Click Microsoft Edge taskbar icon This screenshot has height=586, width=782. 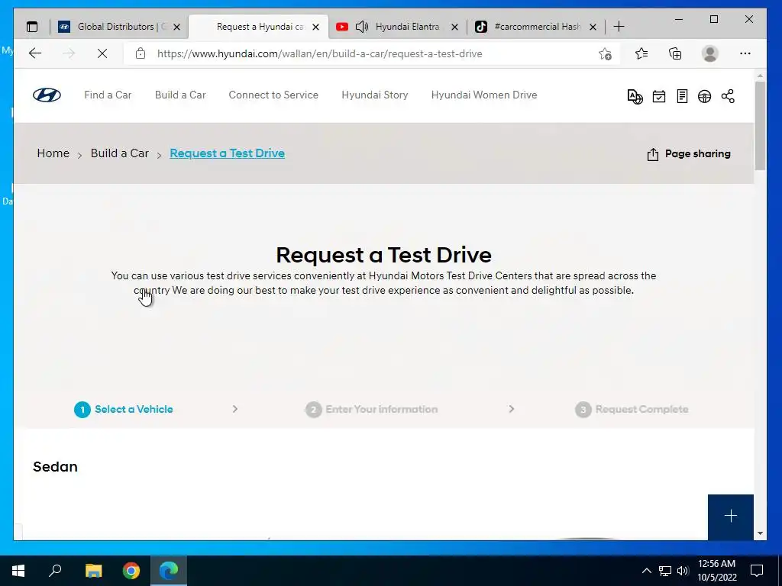tap(169, 571)
